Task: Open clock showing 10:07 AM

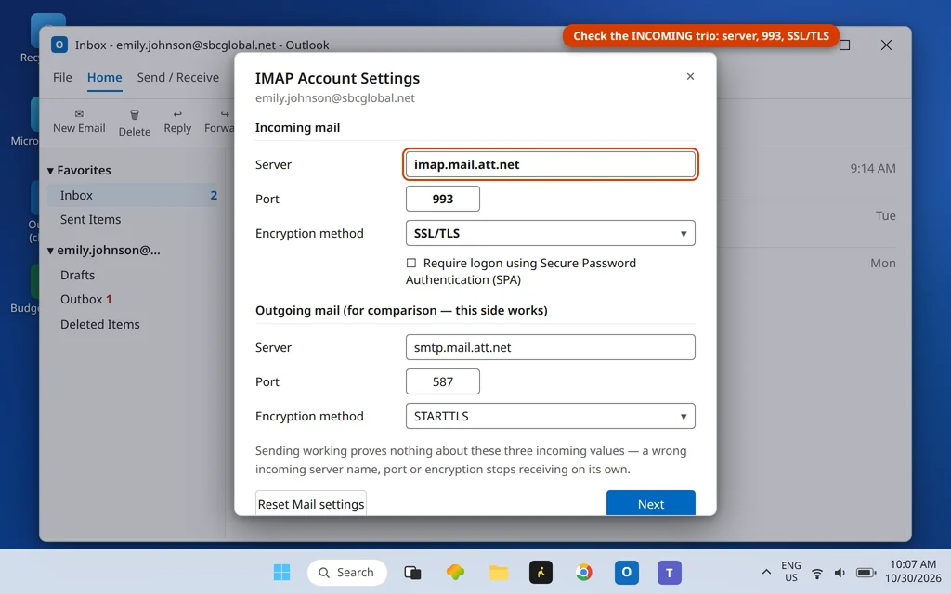Action: click(x=913, y=572)
